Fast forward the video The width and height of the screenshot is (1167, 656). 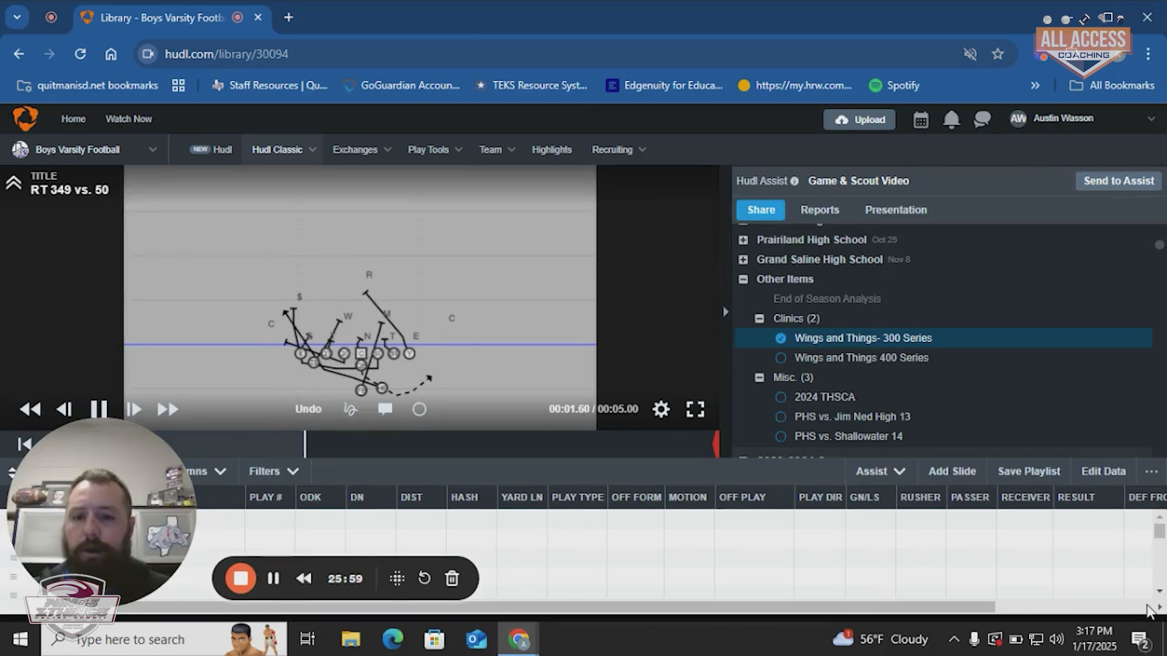click(168, 409)
